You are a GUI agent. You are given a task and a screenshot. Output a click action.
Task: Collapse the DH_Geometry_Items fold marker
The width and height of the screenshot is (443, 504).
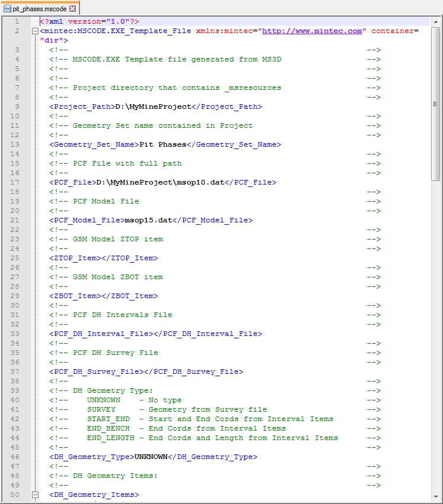click(x=35, y=495)
